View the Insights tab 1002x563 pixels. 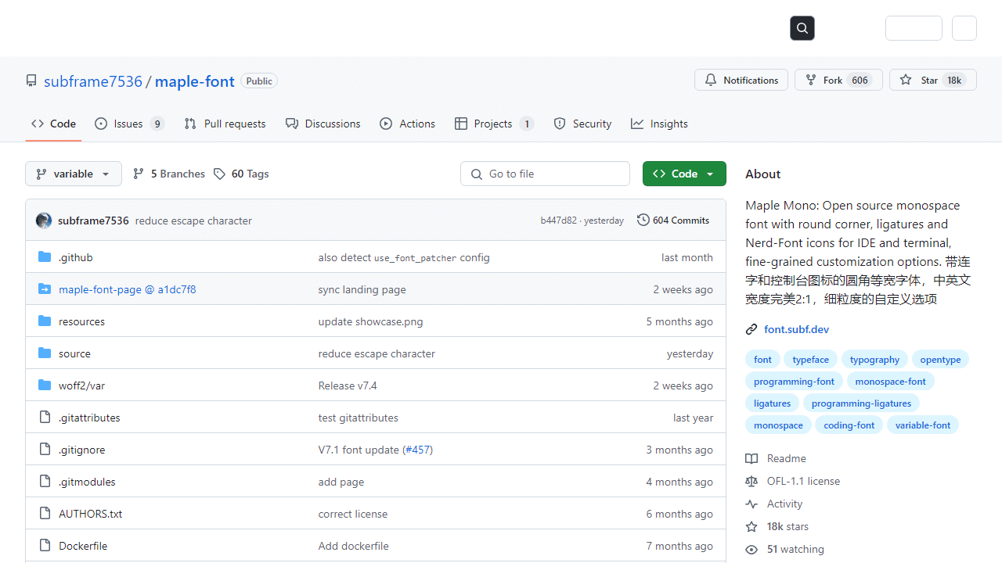(660, 124)
